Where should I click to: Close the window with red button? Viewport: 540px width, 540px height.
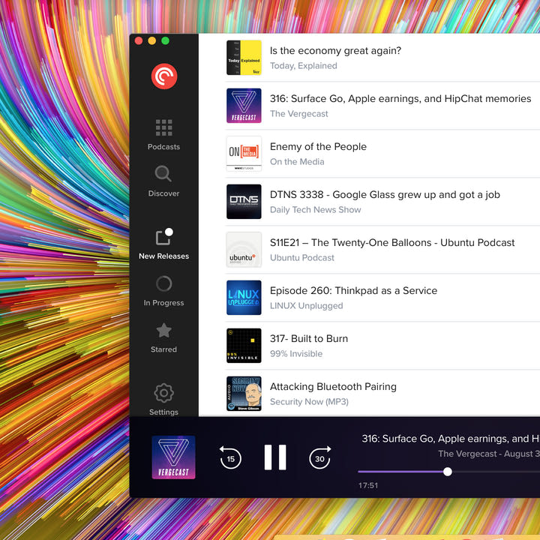139,41
